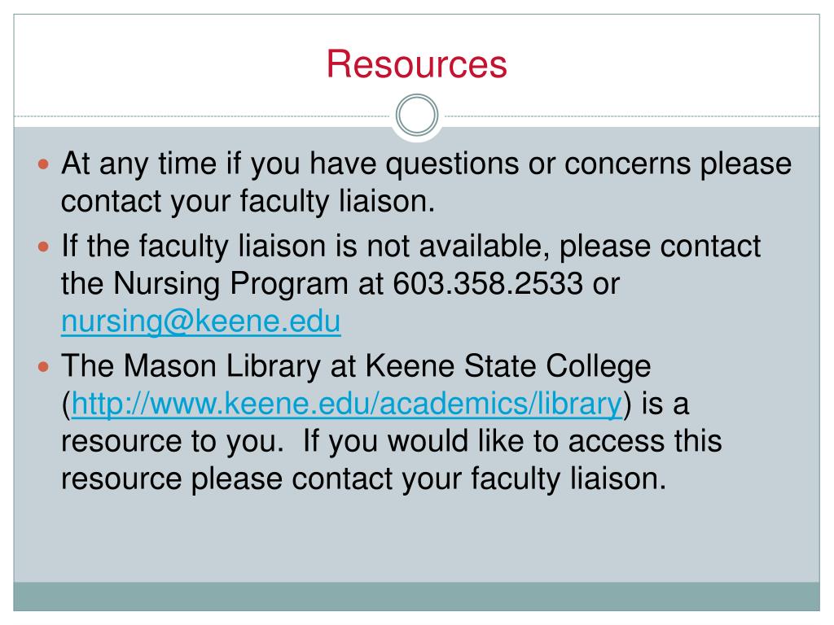The height and width of the screenshot is (625, 834).
Task: Open the keene.edu/academics/library link
Action: [x=347, y=404]
